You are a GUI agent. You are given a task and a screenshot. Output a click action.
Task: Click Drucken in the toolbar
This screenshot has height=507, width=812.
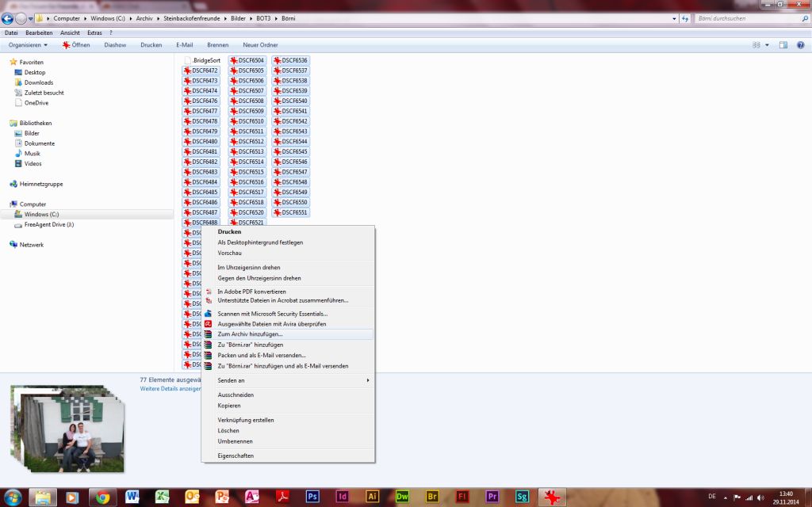tap(151, 45)
